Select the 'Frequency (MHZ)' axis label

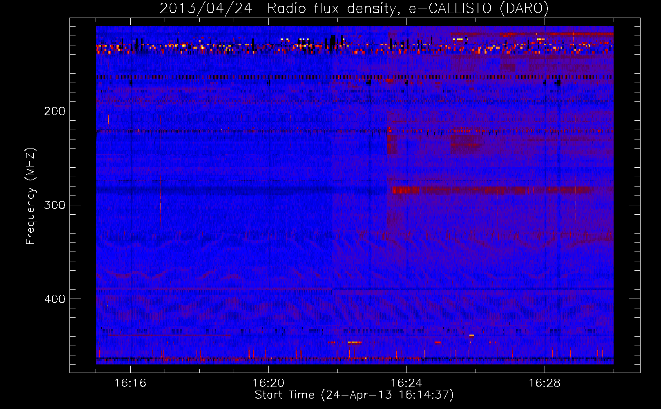[x=31, y=196]
